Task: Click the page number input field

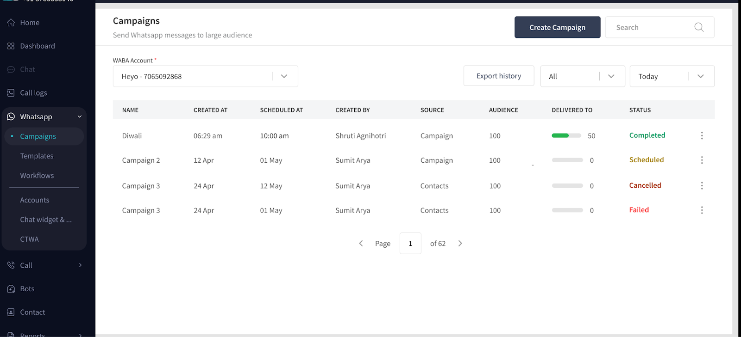Action: point(410,244)
